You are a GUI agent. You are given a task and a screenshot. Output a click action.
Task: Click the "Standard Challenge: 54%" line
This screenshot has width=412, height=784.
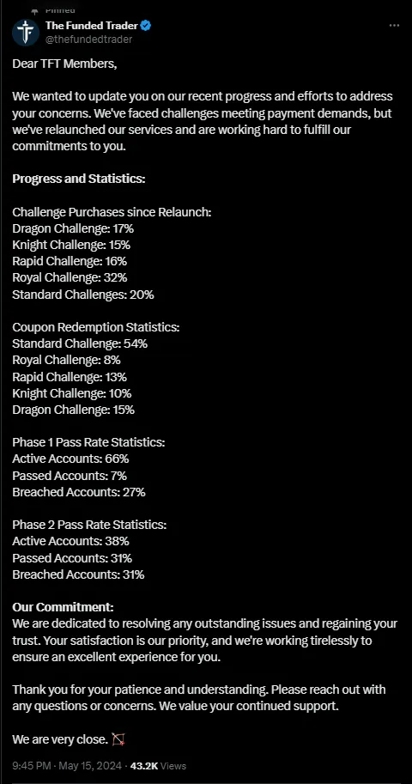[x=80, y=344]
